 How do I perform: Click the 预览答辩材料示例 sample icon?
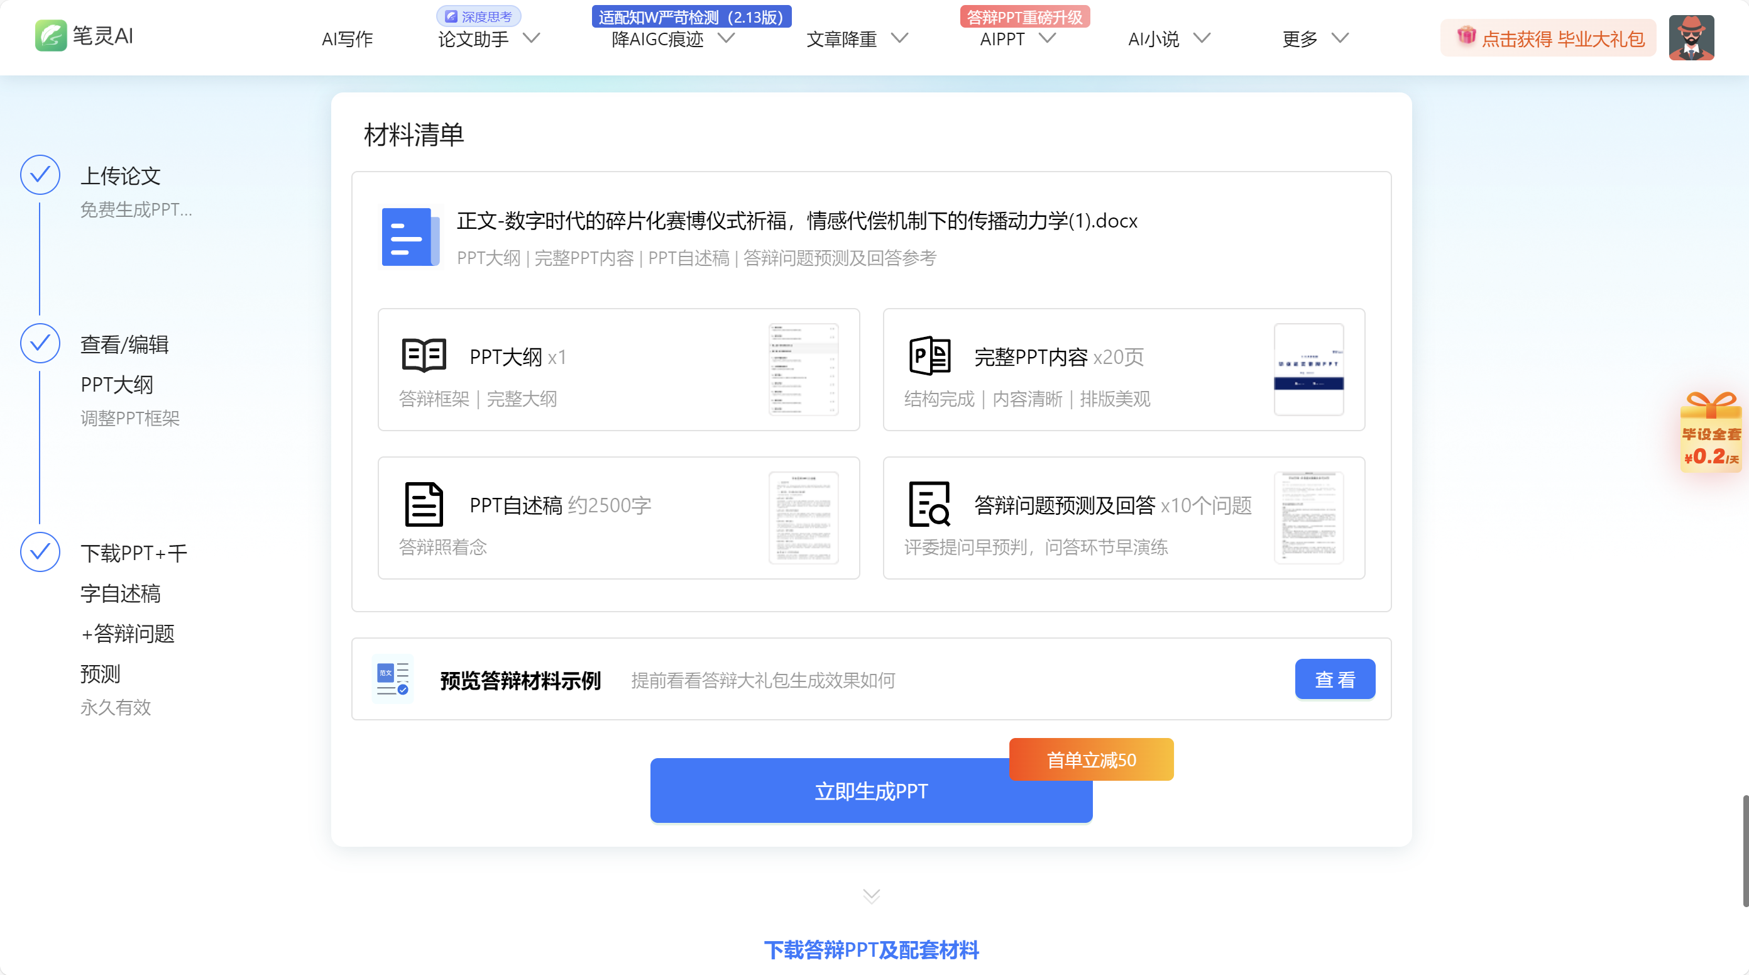point(392,679)
